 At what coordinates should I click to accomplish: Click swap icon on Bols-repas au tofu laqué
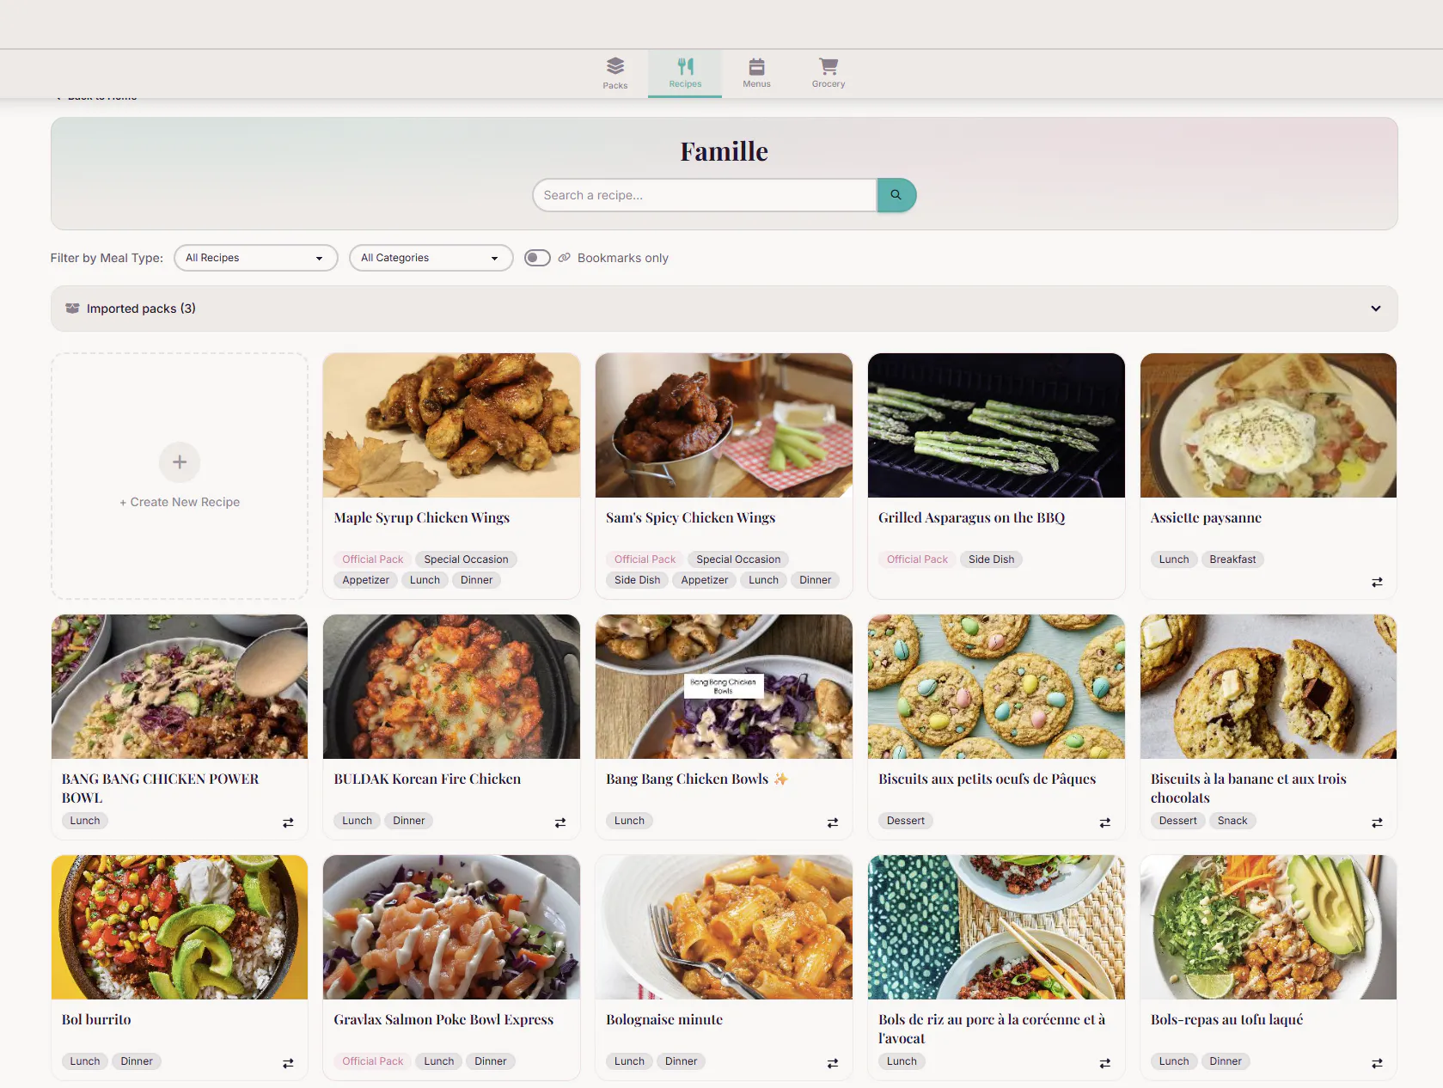(x=1377, y=1063)
